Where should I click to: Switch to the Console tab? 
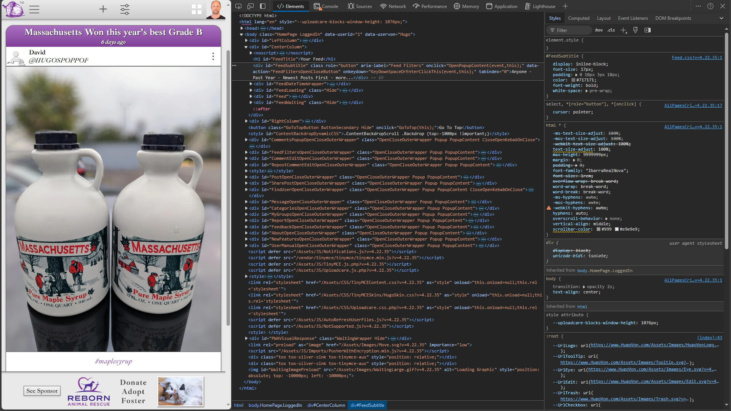(x=326, y=6)
